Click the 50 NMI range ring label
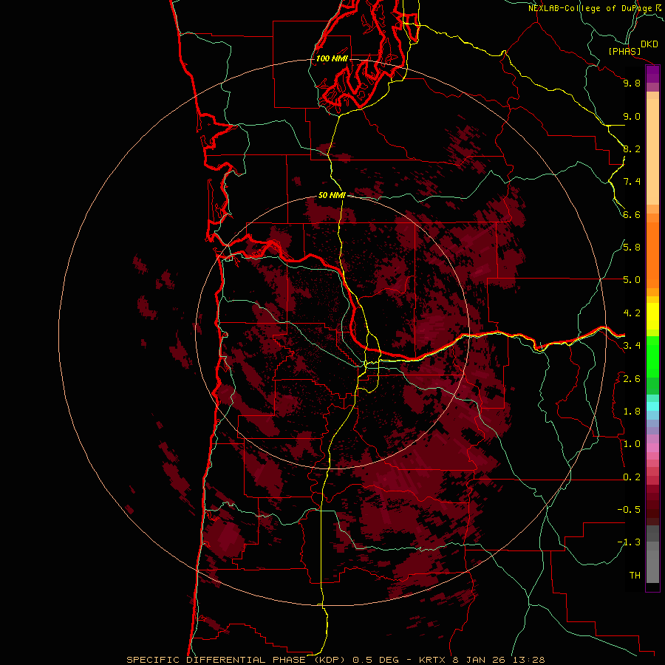 [x=332, y=195]
